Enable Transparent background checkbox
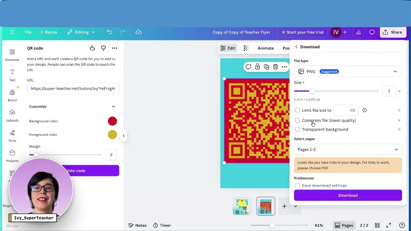This screenshot has height=231, width=411. 297,130
